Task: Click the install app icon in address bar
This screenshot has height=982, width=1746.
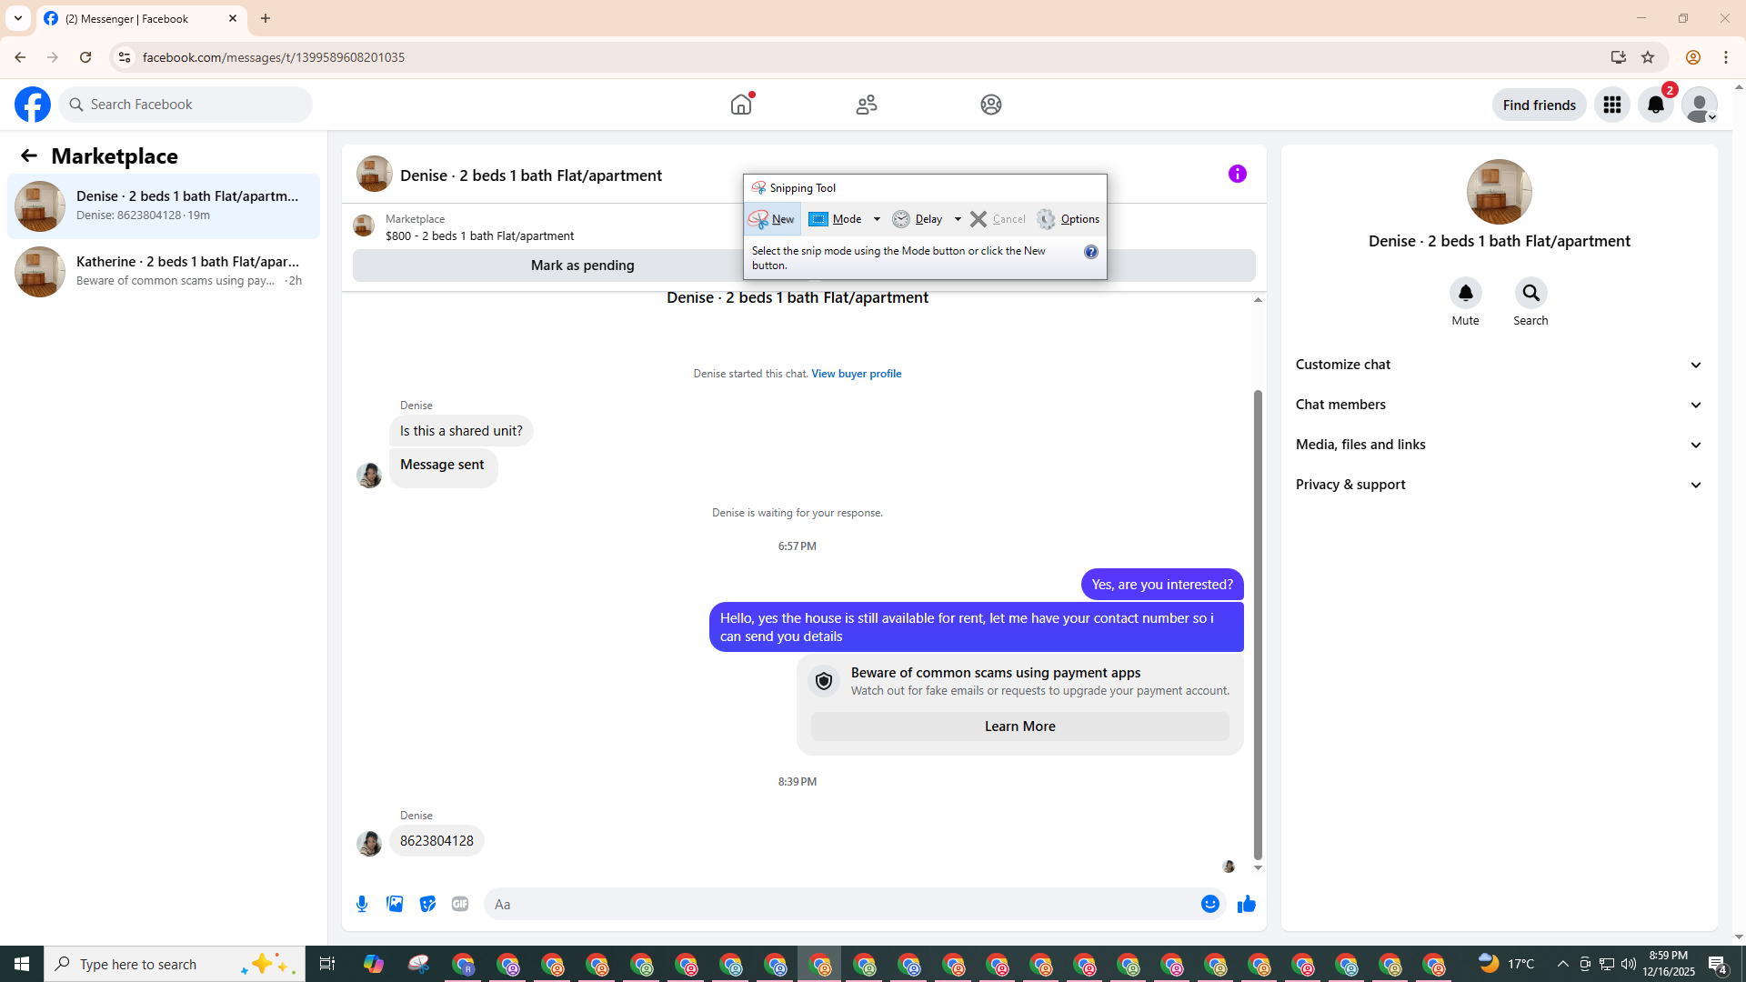Action: pos(1618,57)
